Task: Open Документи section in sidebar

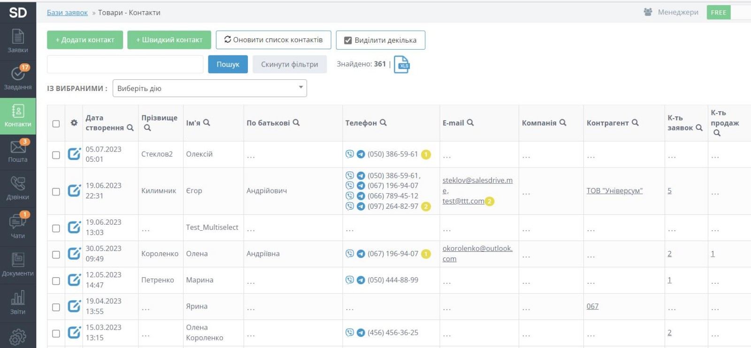Action: pos(18,264)
